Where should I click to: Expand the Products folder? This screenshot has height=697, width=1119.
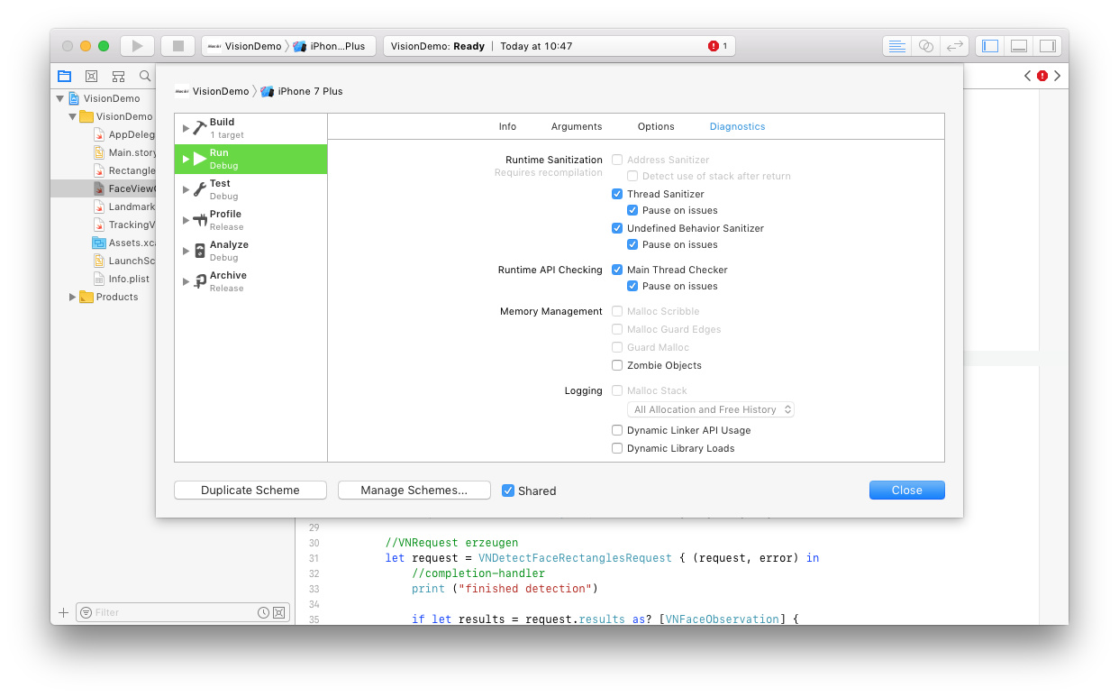73,297
